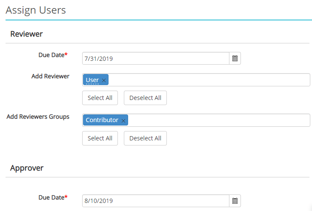312x211 pixels.
Task: Click the Assign Users heading
Action: click(x=36, y=10)
